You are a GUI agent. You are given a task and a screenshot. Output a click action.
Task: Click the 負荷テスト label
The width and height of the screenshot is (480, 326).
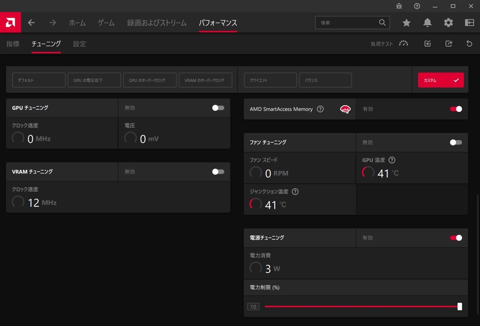[382, 44]
